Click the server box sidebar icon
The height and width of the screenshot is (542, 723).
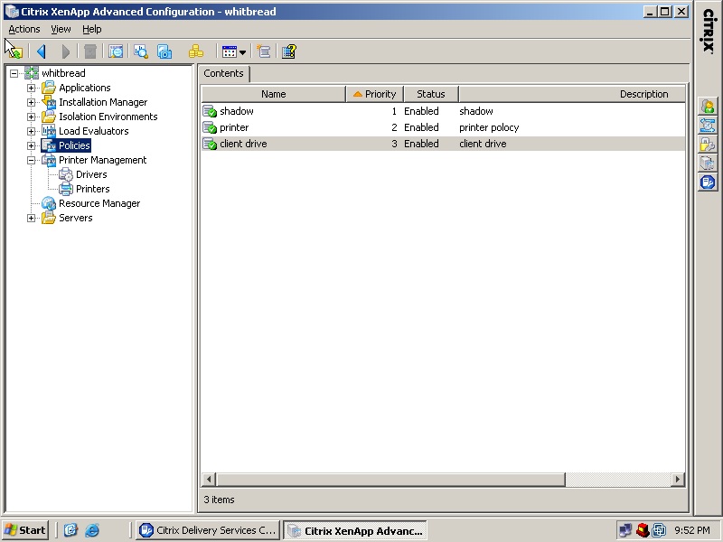(708, 164)
